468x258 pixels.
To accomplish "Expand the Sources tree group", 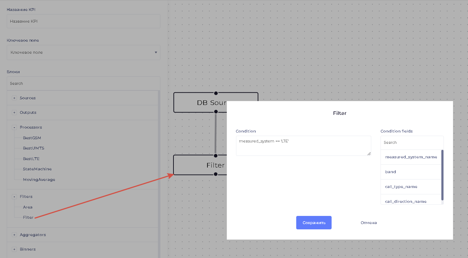I will [15, 98].
